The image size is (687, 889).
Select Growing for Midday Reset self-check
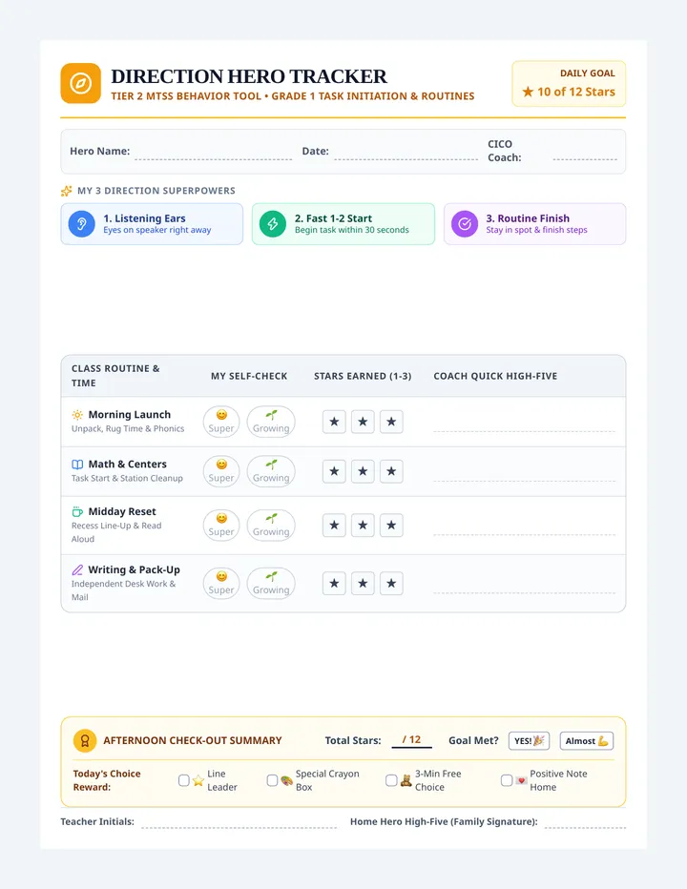271,525
